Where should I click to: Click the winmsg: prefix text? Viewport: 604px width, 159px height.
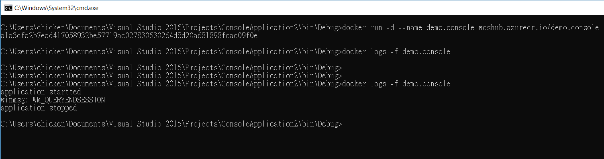(x=14, y=100)
